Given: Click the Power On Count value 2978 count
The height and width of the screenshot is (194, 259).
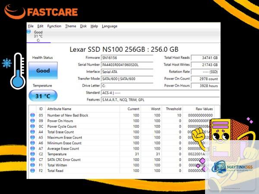Looking at the screenshot, I should point(205,79).
